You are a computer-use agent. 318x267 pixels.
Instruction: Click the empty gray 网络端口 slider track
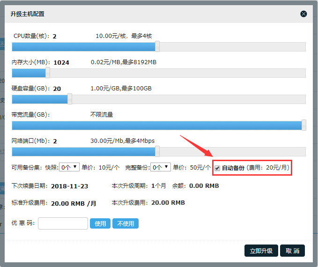click(x=232, y=152)
